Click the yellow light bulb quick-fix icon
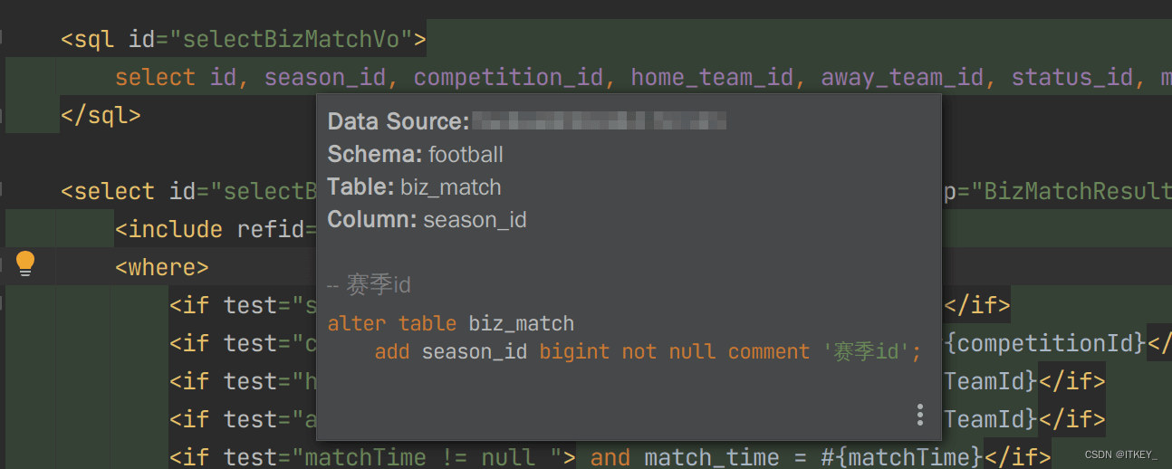The height and width of the screenshot is (469, 1172). [x=25, y=263]
